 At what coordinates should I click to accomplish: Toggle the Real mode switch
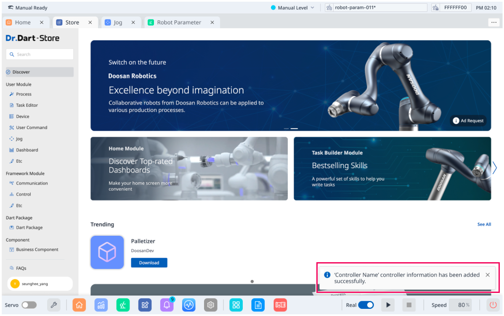coord(366,305)
